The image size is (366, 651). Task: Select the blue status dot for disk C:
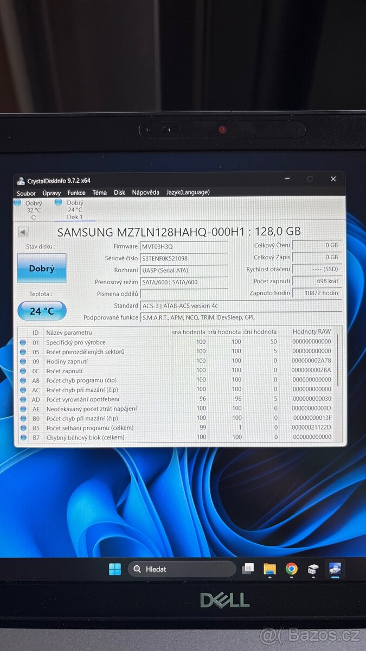click(17, 203)
